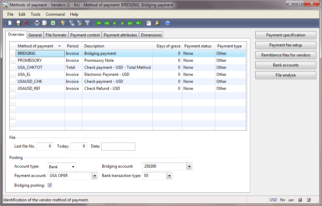
Task: Remove the current filter
Action: (x=88, y=23)
